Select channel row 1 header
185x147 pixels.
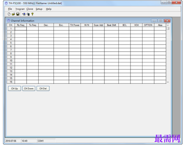point(11,29)
